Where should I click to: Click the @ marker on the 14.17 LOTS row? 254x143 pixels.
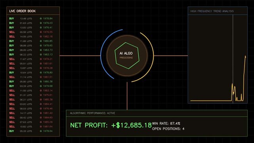(x=41, y=113)
